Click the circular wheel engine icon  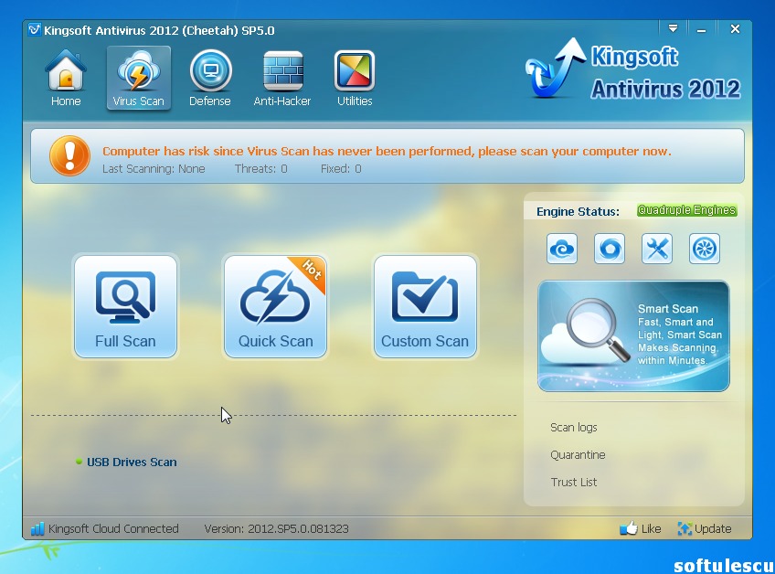click(x=705, y=249)
